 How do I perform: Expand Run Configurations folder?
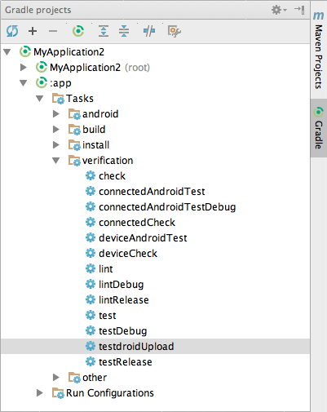(40, 392)
